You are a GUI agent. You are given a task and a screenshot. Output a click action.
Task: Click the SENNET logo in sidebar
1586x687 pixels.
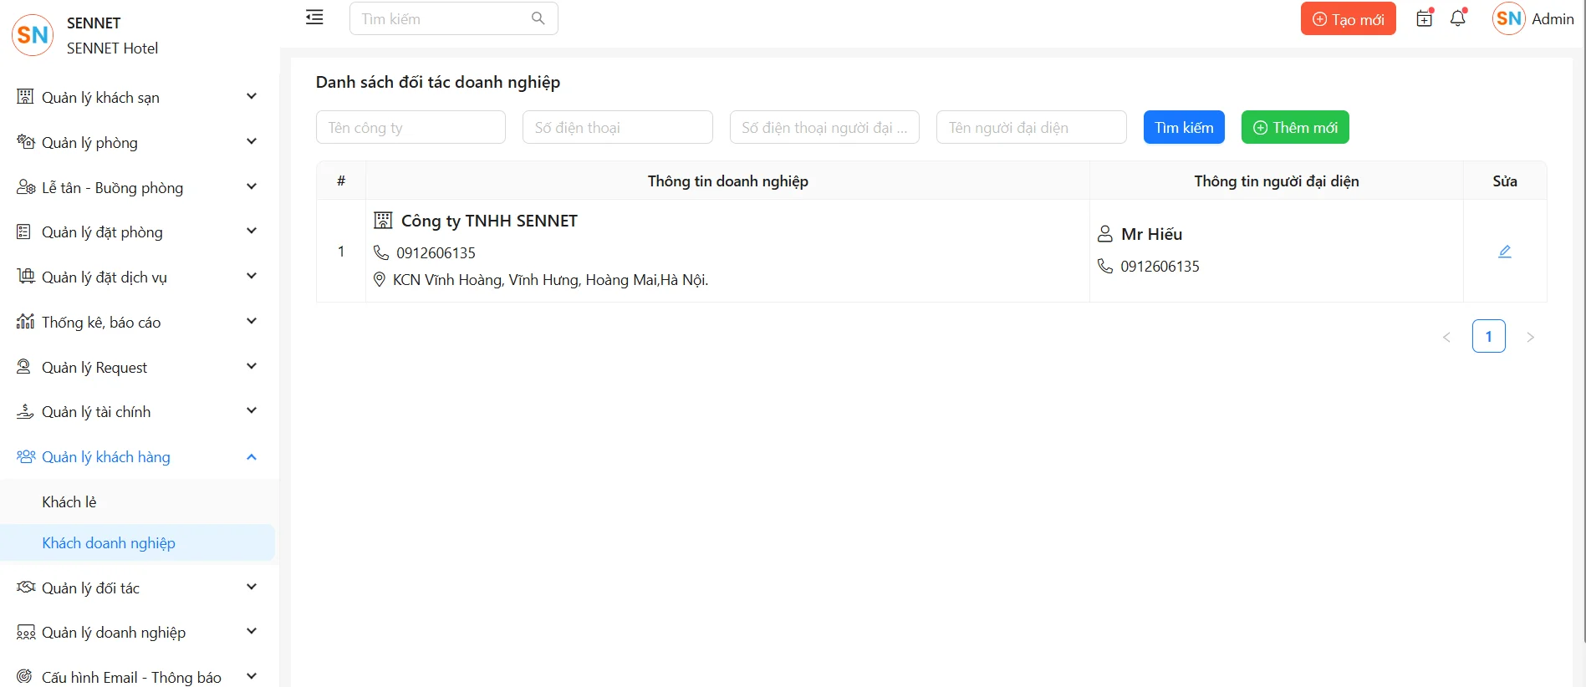coord(33,35)
